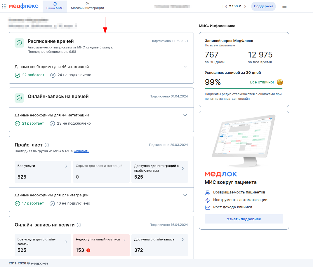
Task: Open the hamburger menu
Action: (x=284, y=6)
